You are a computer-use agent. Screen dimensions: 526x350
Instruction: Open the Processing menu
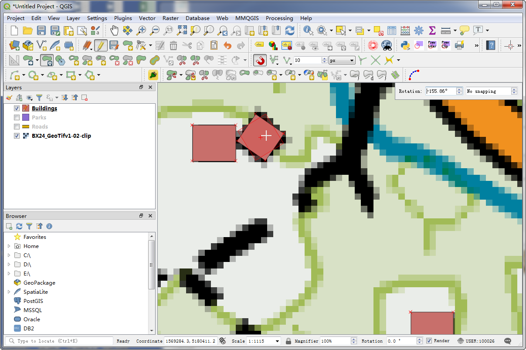point(279,18)
